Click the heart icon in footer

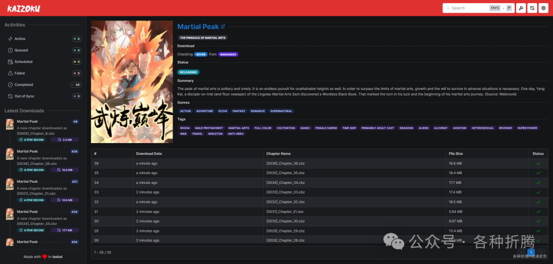coord(45,257)
